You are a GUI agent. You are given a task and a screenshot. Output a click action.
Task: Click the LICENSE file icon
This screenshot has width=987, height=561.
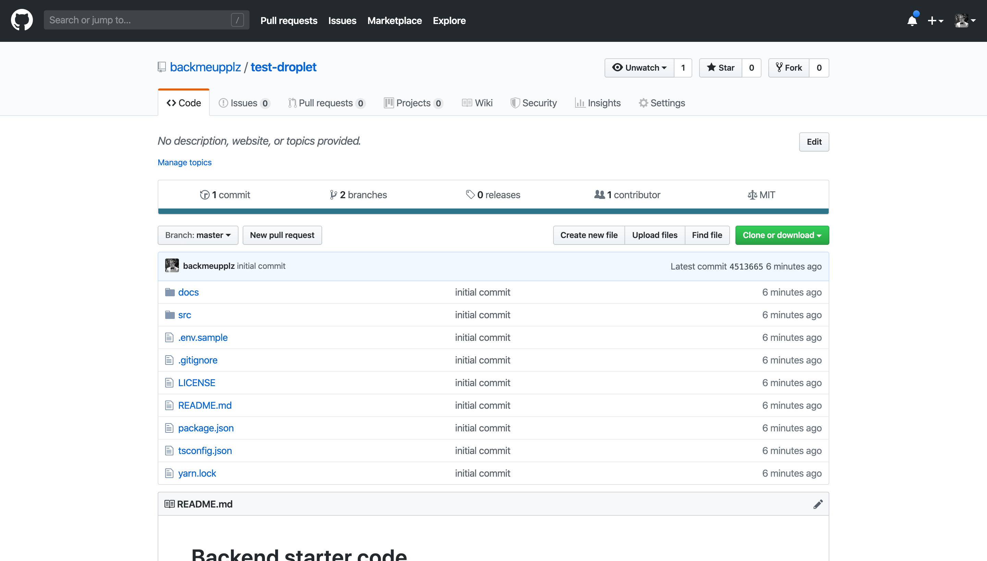pyautogui.click(x=169, y=383)
